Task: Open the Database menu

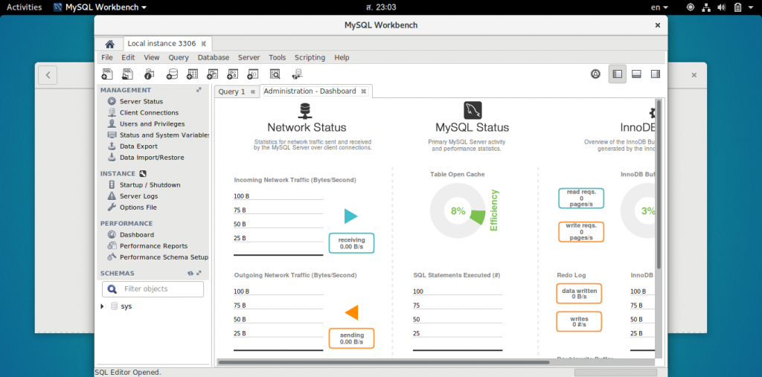Action: click(214, 57)
